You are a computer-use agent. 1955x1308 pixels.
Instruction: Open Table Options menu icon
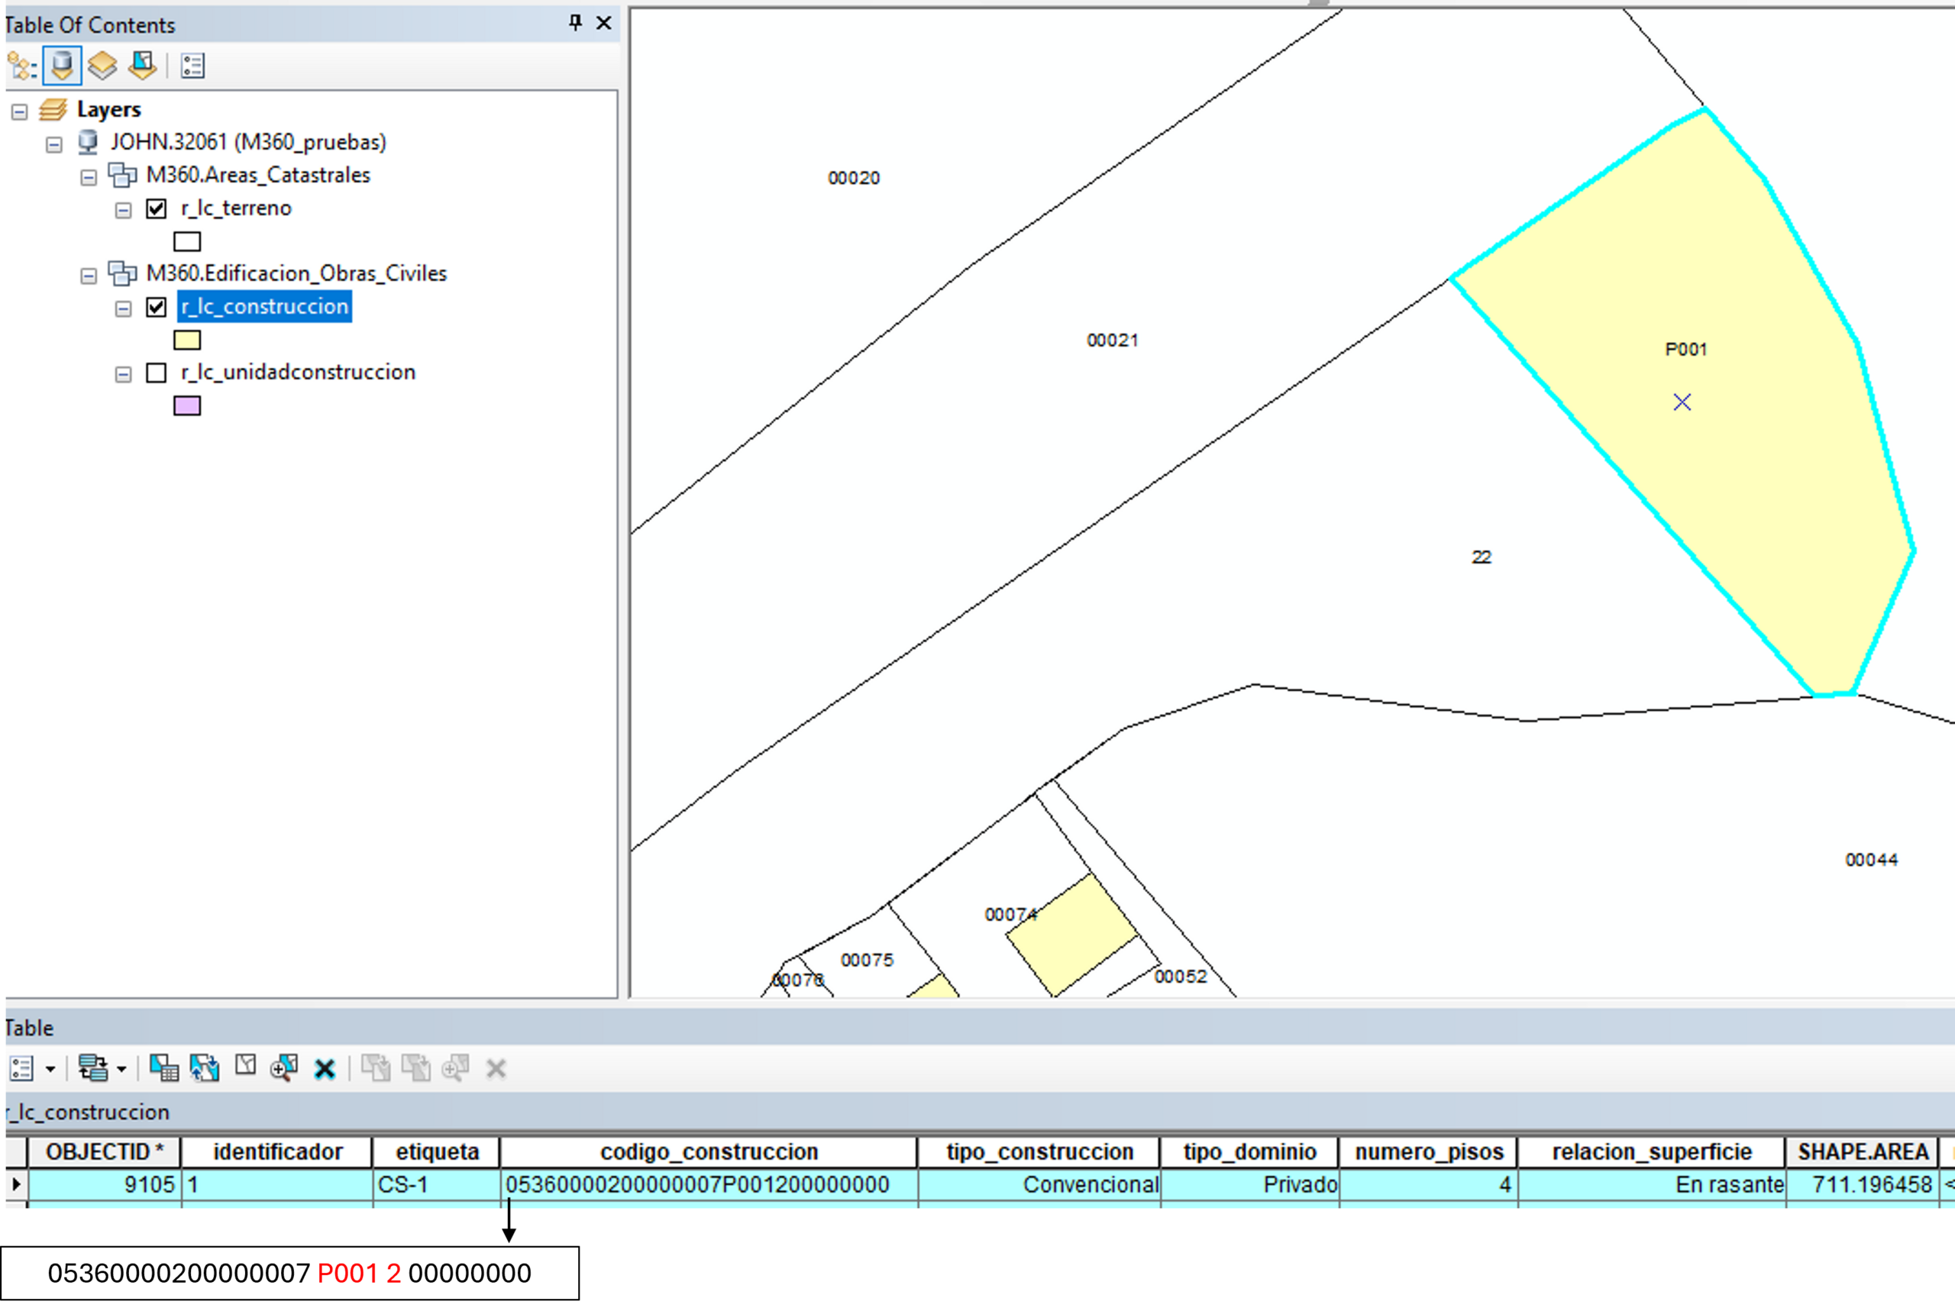click(x=22, y=1067)
